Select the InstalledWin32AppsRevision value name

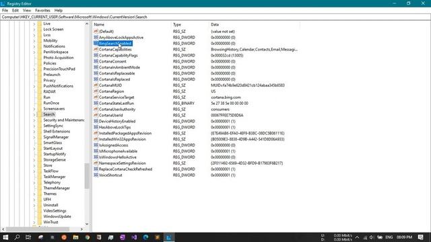coord(122,139)
